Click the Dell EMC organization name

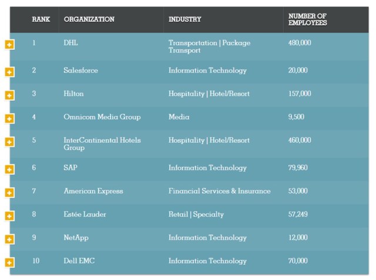79,261
